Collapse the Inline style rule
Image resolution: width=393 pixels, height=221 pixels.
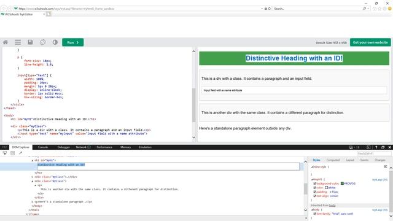[312, 167]
